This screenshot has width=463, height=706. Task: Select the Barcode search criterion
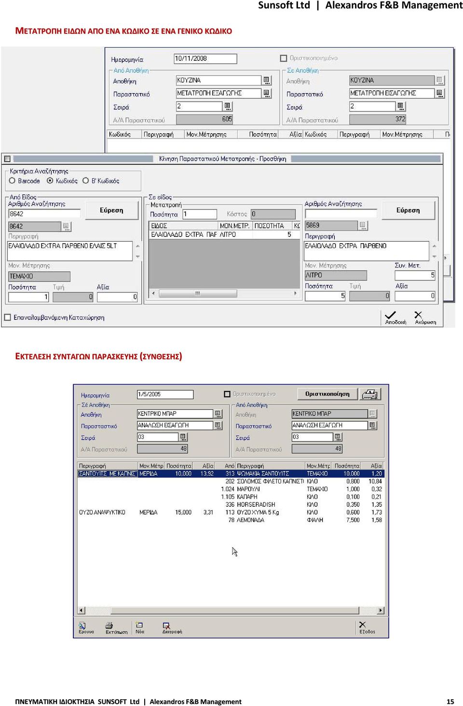pos(13,180)
